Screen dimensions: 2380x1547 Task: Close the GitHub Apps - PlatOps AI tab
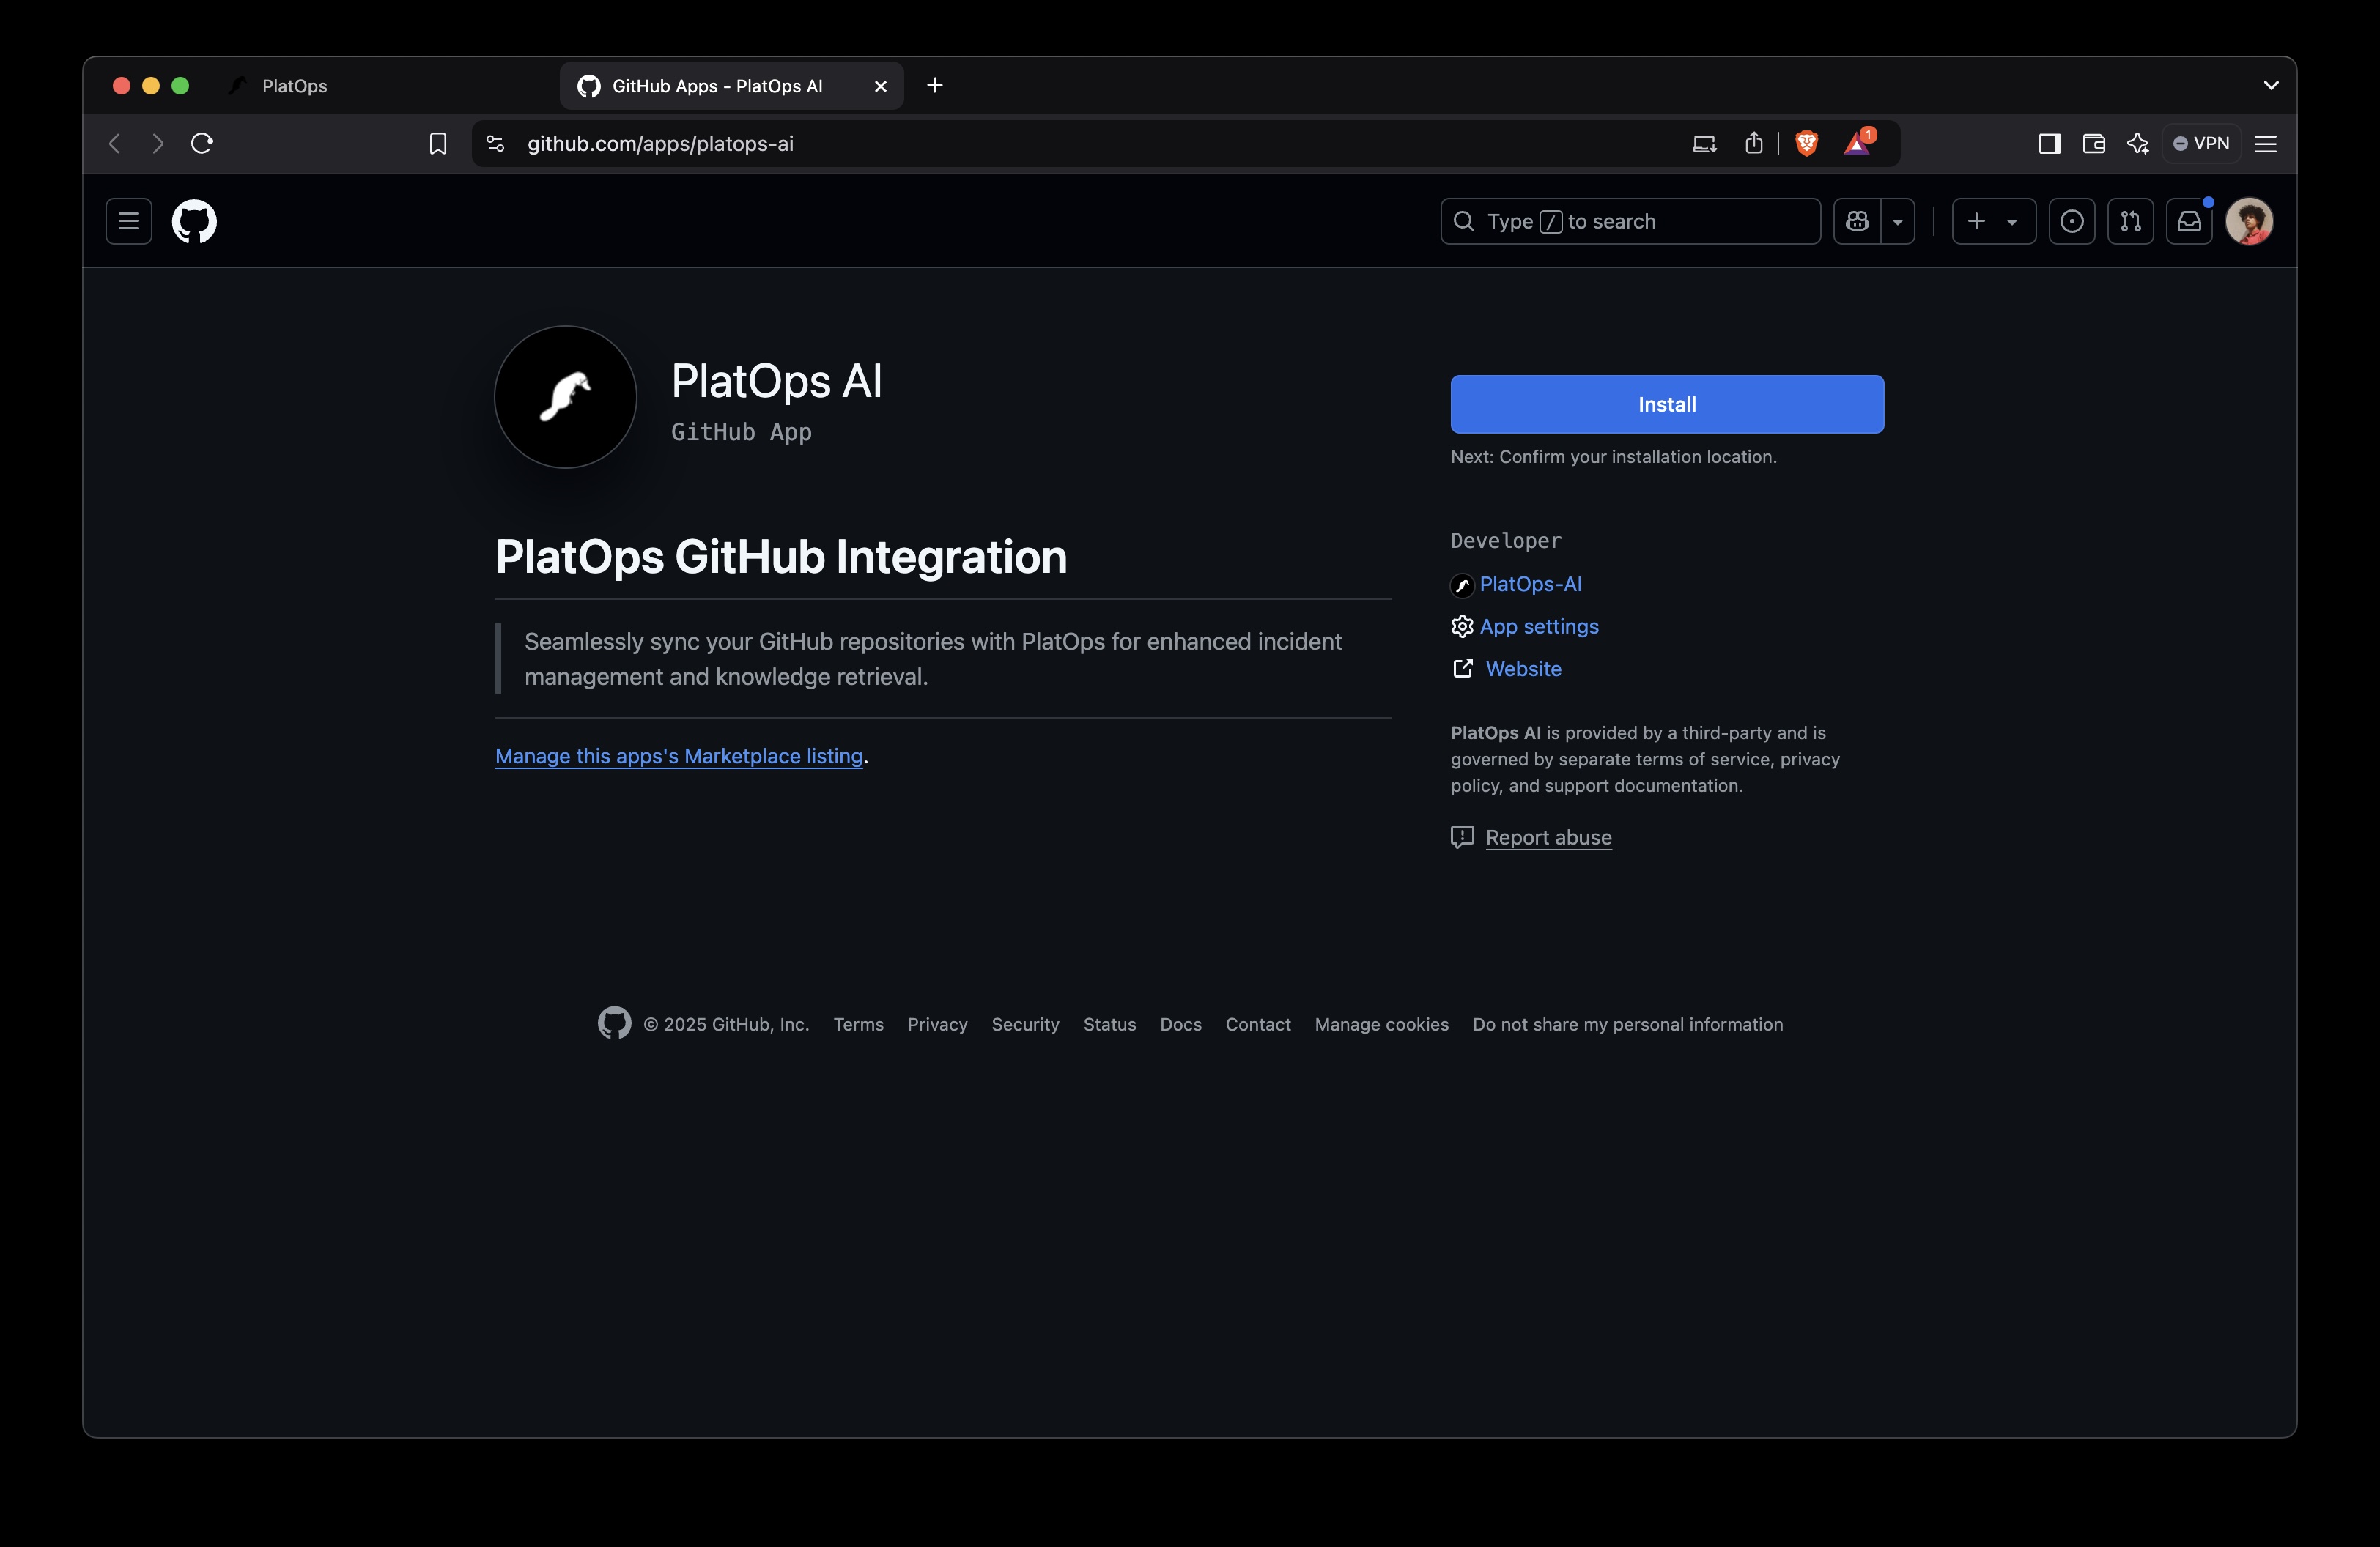point(880,86)
